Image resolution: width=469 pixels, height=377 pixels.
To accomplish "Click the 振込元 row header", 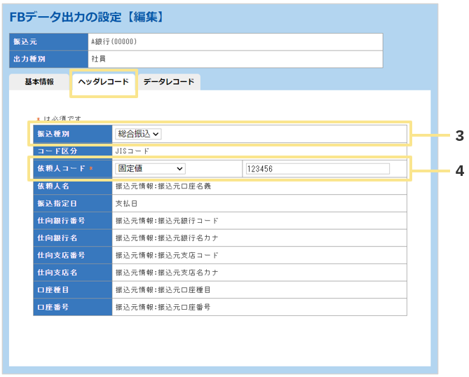I will click(48, 42).
